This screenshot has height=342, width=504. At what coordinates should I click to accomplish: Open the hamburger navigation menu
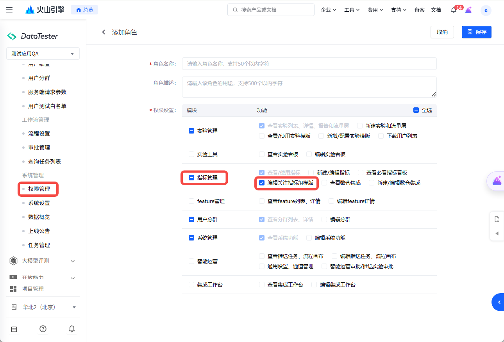[x=9, y=10]
